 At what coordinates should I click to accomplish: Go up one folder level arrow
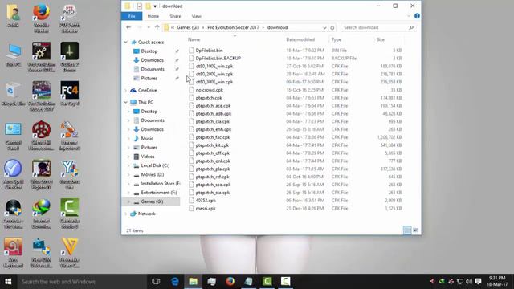(x=157, y=27)
